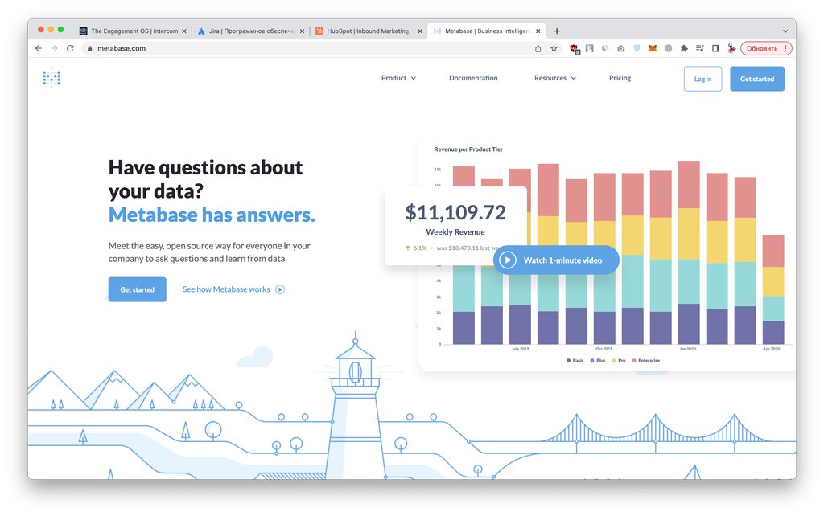Viewport: 824px width, 516px height.
Task: Click the share page icon in address bar
Action: coord(538,48)
